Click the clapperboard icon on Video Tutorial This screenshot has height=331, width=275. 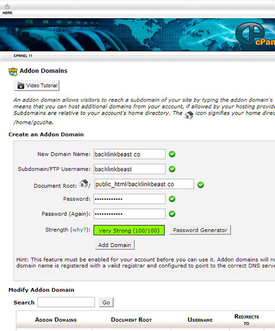click(x=20, y=86)
